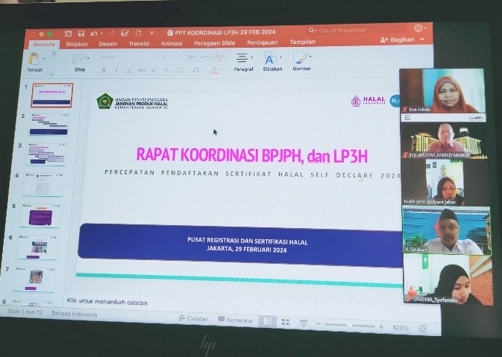The image size is (502, 357).
Task: Select slide 2 thumbnail
Action: 48,124
